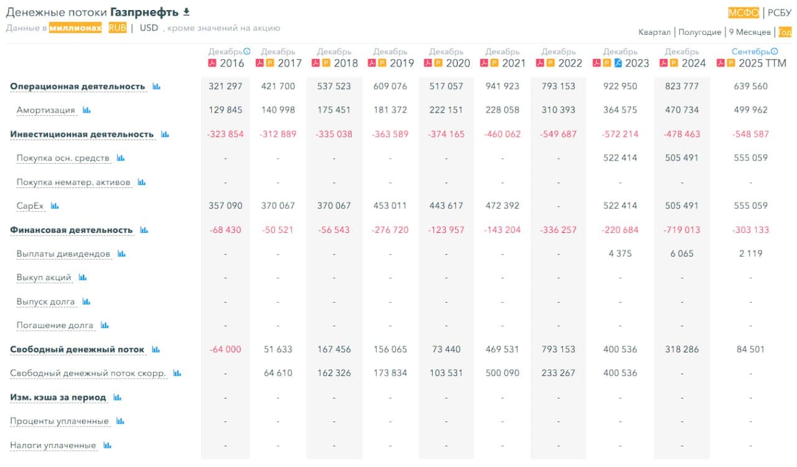Screen dimensions: 797x467
Task: Open the 2016 PDF report icon
Action: tap(212, 63)
